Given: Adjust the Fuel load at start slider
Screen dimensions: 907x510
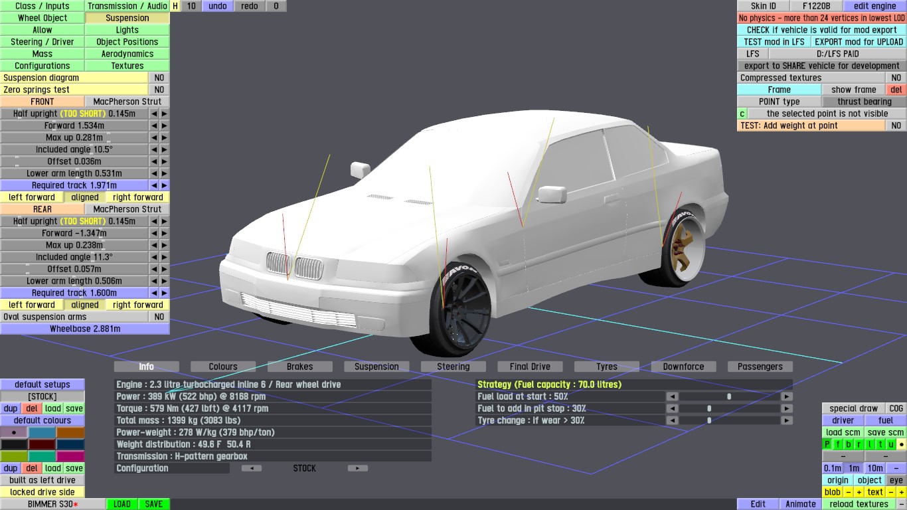Looking at the screenshot, I should [x=729, y=396].
